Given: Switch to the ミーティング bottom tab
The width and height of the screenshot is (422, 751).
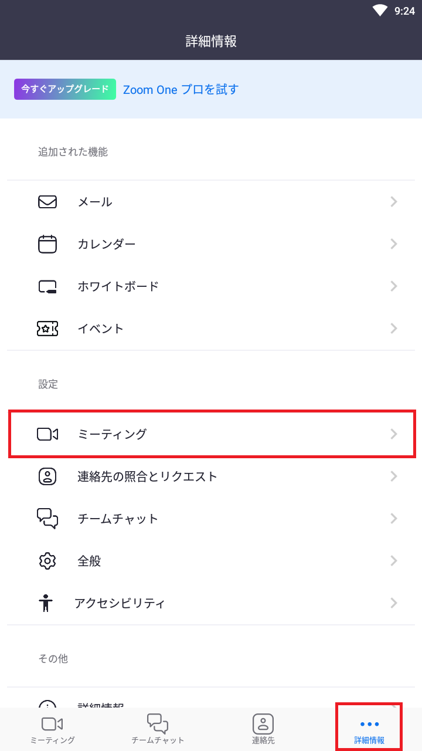Looking at the screenshot, I should [52, 729].
